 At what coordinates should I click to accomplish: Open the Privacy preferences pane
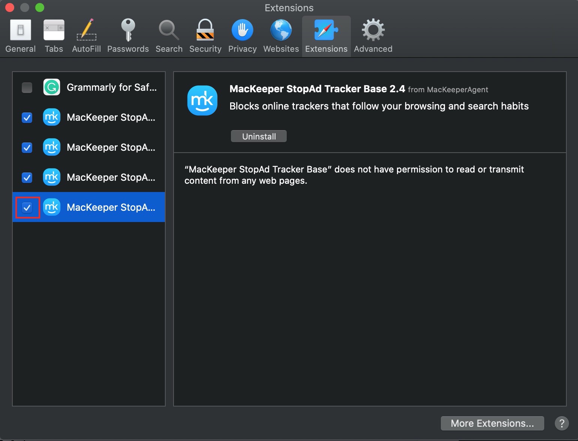pos(242,36)
